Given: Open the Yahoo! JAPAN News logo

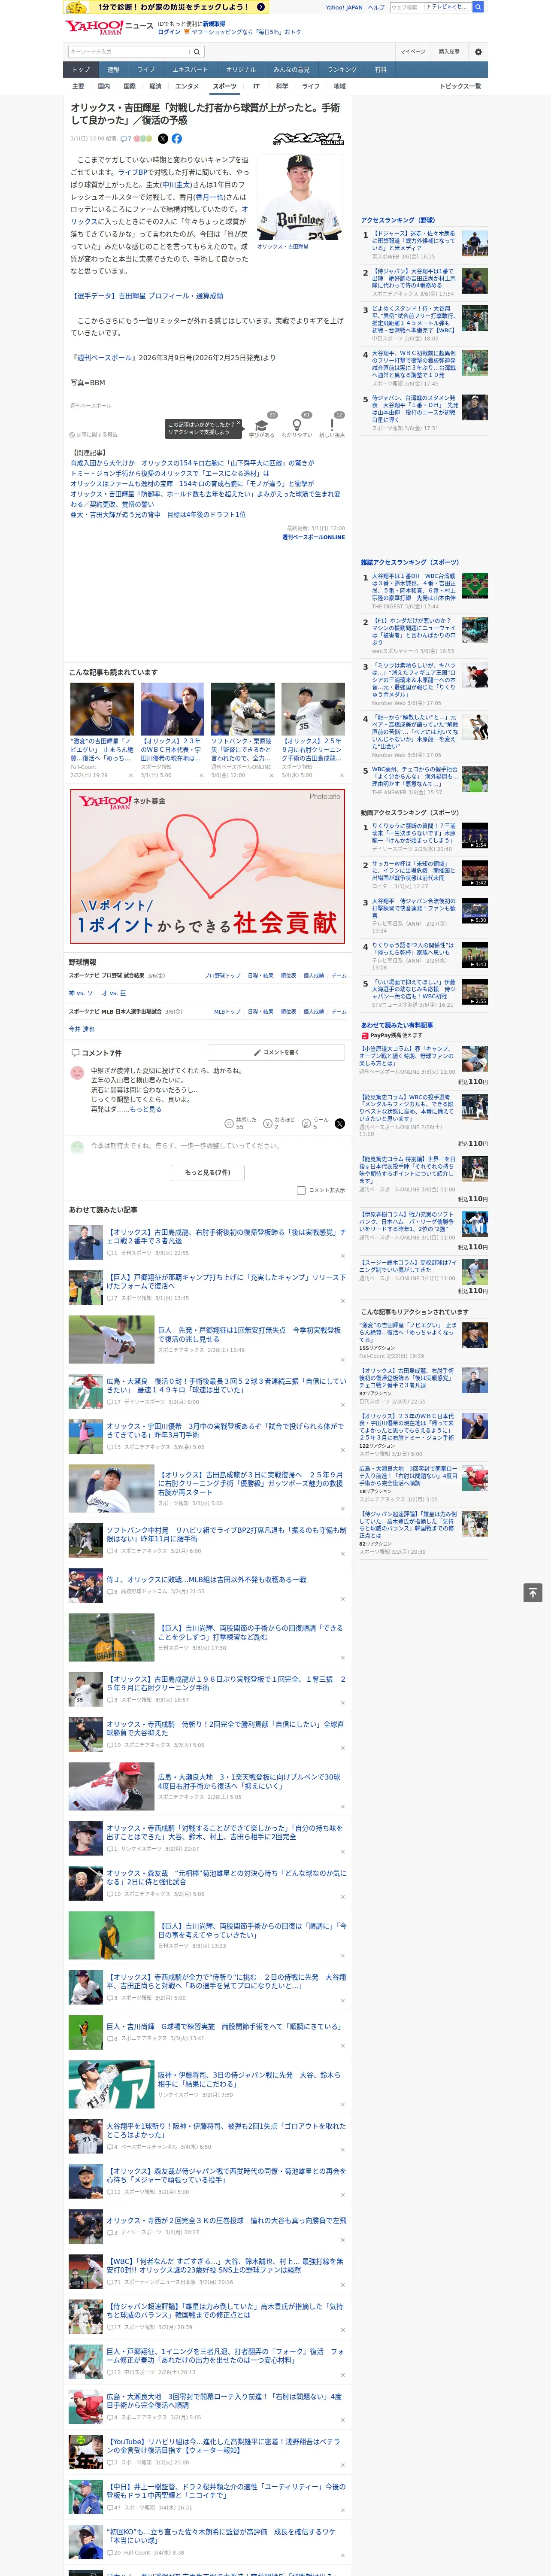Looking at the screenshot, I should pos(109,27).
